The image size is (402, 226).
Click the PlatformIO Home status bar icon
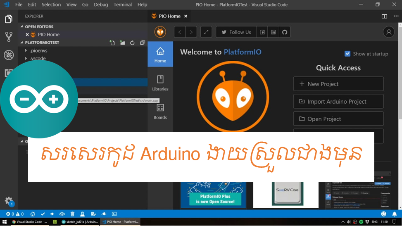click(x=33, y=214)
